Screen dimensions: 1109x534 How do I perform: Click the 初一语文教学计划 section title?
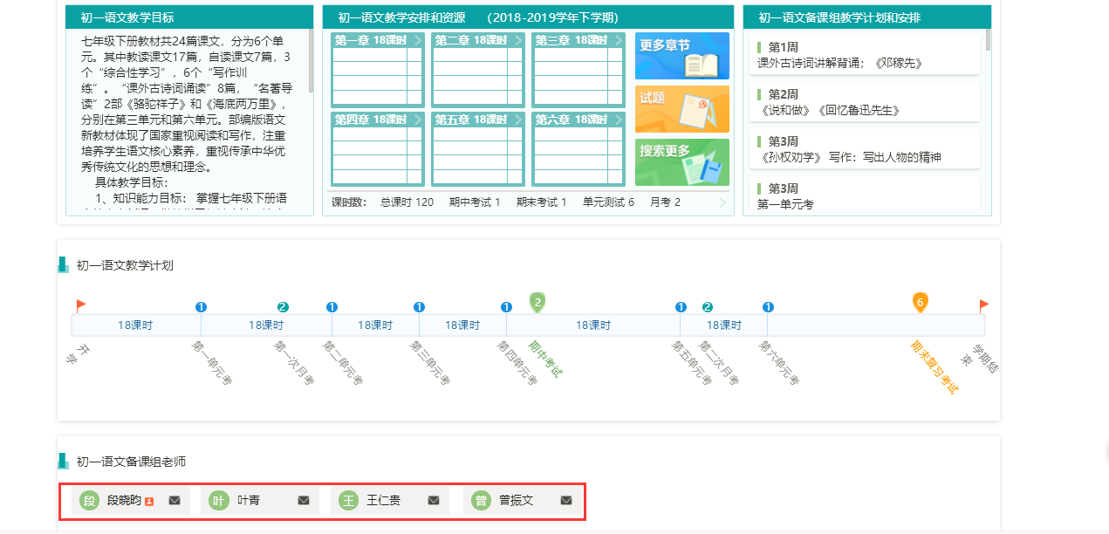(x=125, y=265)
